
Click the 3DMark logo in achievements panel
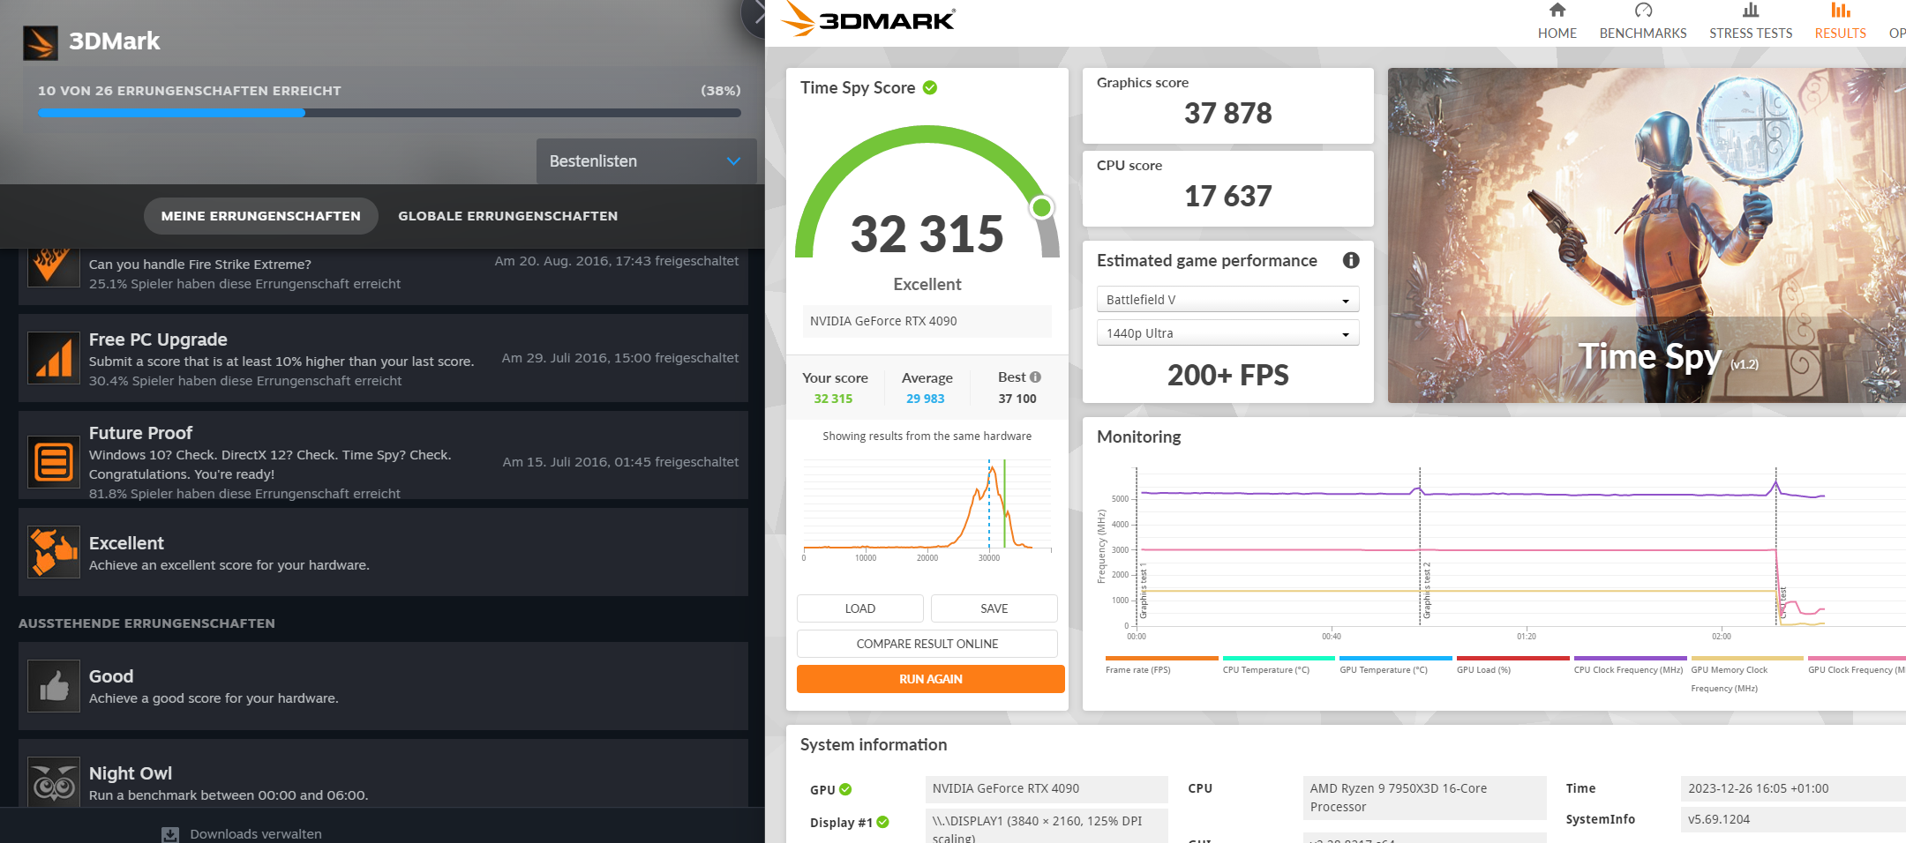[41, 42]
